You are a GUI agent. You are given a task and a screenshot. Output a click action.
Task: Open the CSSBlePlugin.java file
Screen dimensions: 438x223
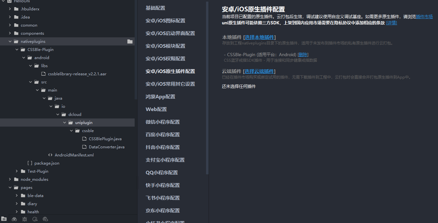(x=105, y=139)
